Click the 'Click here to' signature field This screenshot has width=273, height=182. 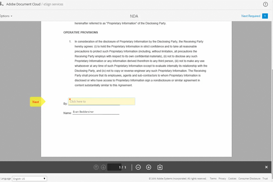coord(102,101)
